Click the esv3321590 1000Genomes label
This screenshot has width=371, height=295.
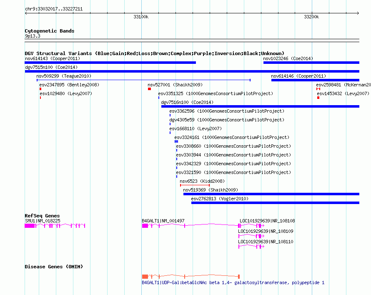tap(233, 172)
